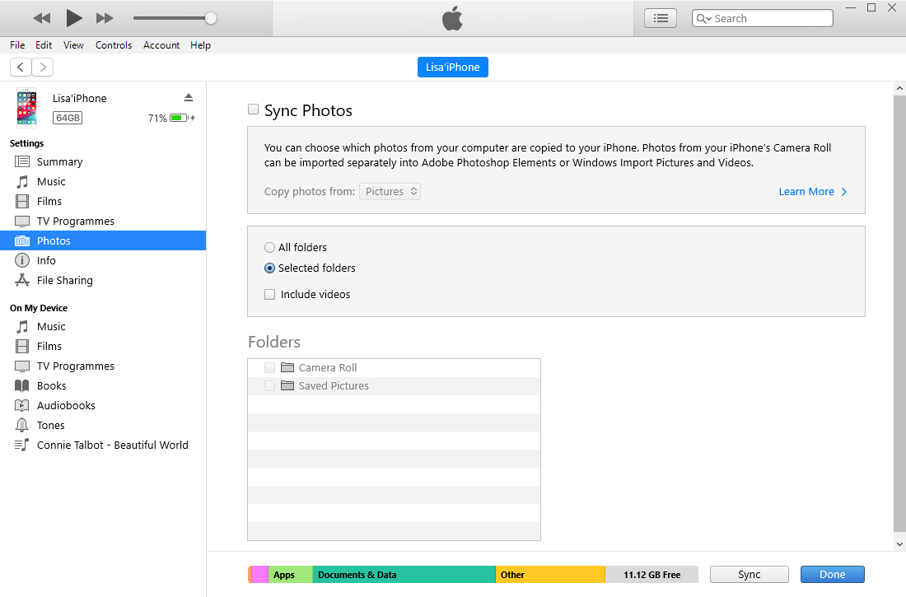Eject Lisa'iPhone
The height and width of the screenshot is (597, 906).
click(x=189, y=97)
